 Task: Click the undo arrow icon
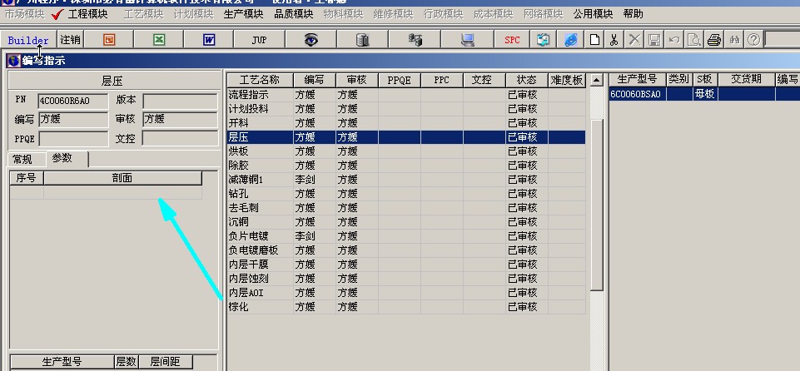(674, 40)
